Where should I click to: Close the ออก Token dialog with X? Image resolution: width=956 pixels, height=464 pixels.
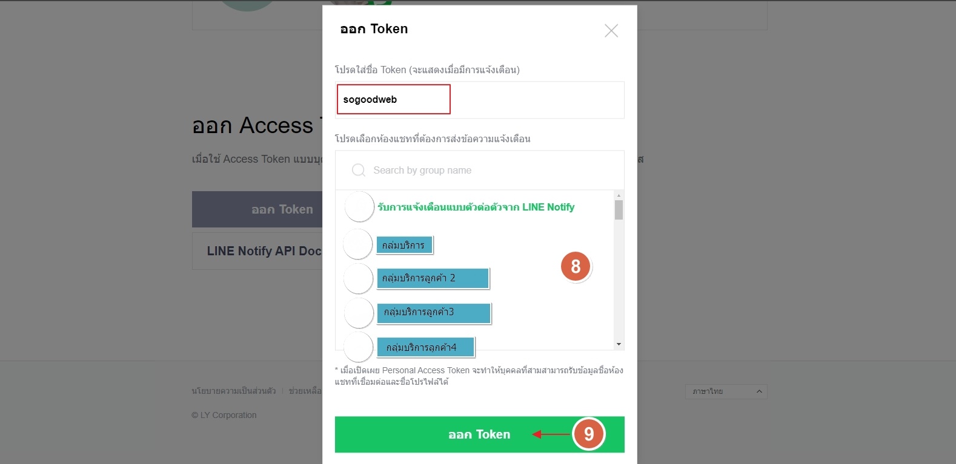tap(611, 31)
